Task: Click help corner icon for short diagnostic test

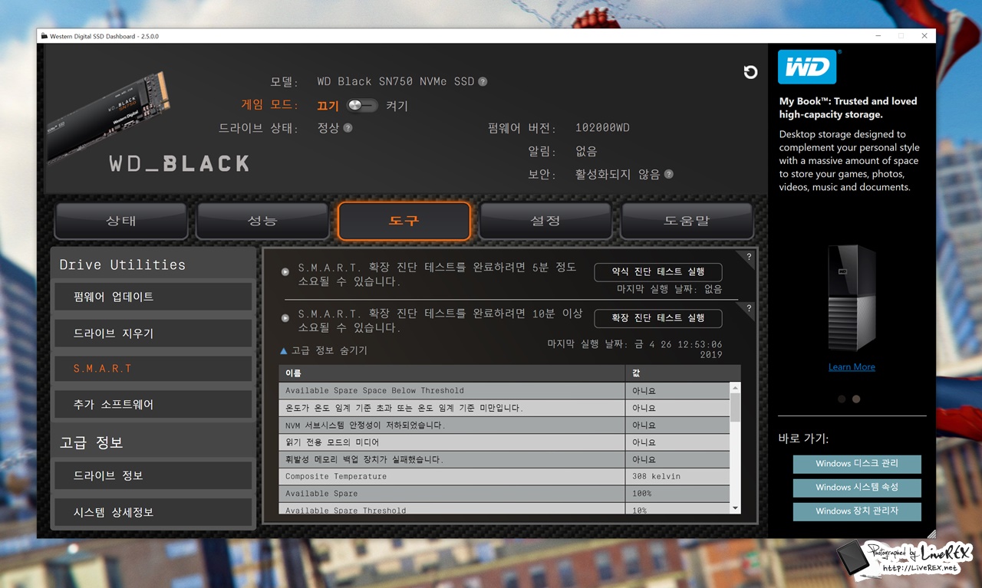Action: (x=749, y=257)
